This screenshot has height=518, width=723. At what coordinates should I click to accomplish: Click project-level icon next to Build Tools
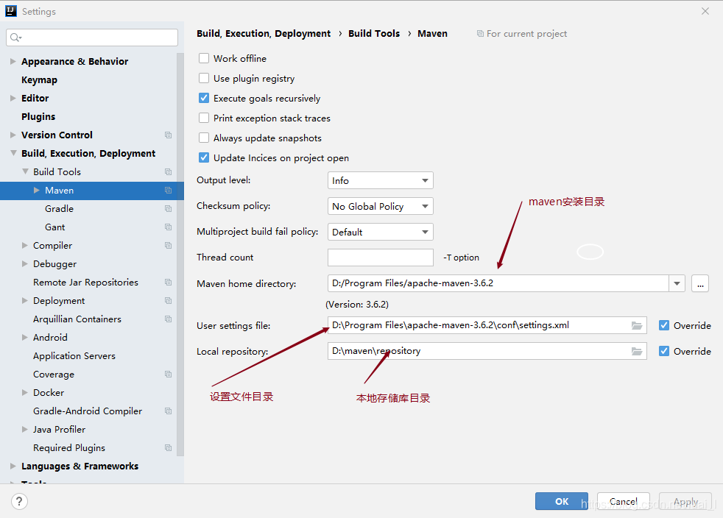(x=169, y=172)
